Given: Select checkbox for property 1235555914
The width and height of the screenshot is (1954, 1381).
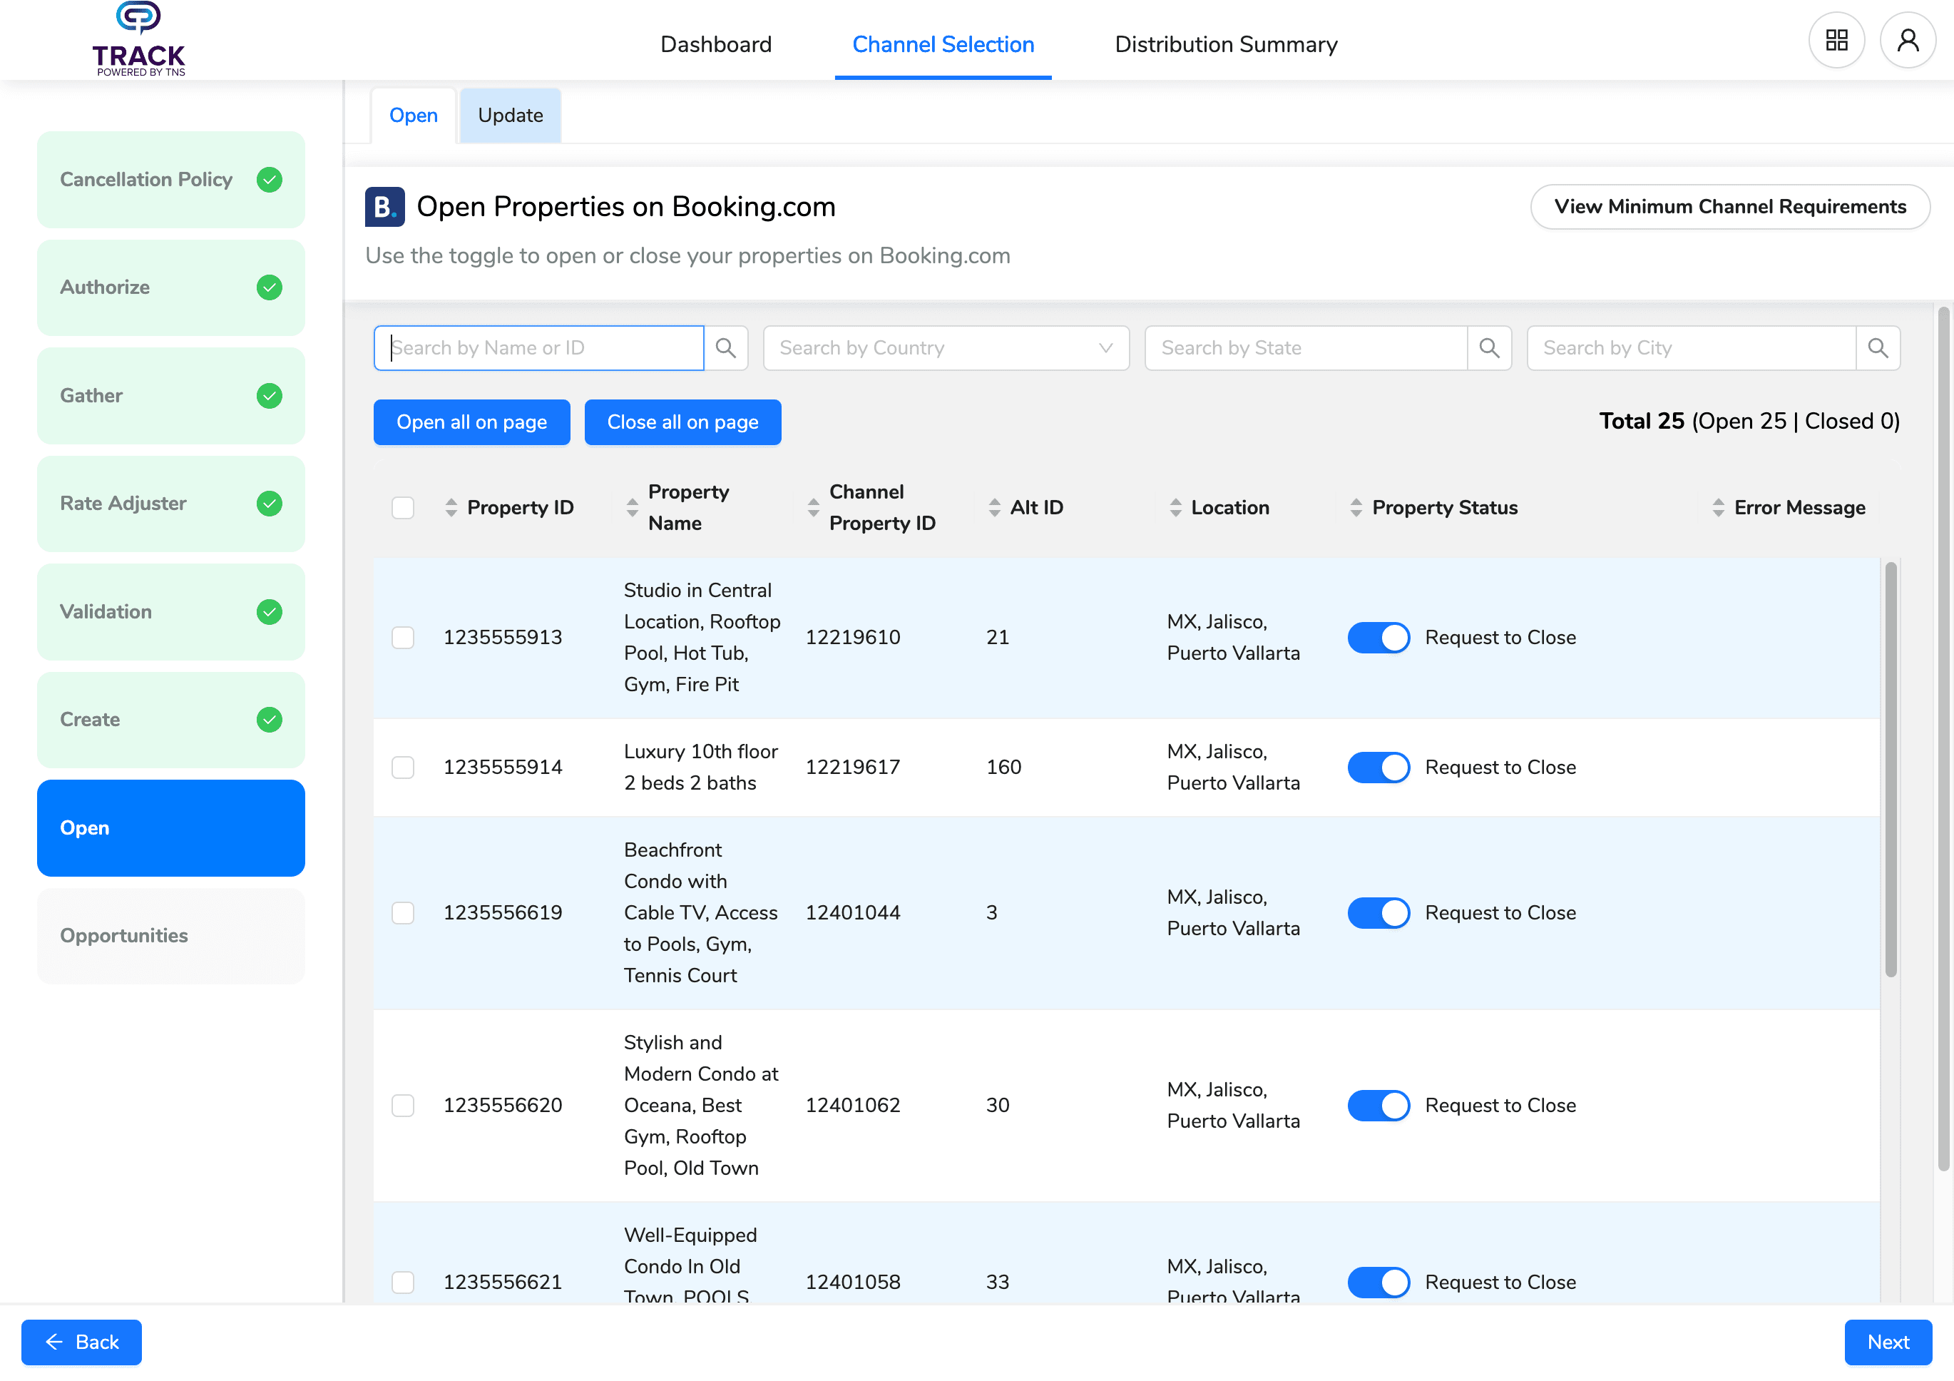Looking at the screenshot, I should [x=404, y=768].
